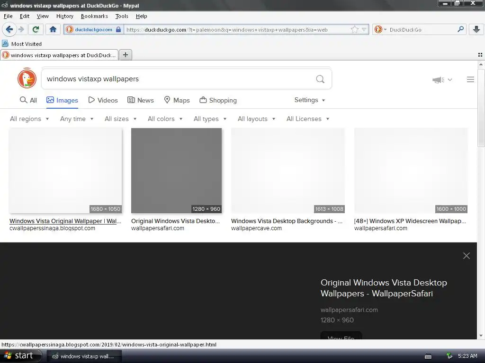
Task: Select the windows vistaxp wallpapers browser tab
Action: [59, 55]
